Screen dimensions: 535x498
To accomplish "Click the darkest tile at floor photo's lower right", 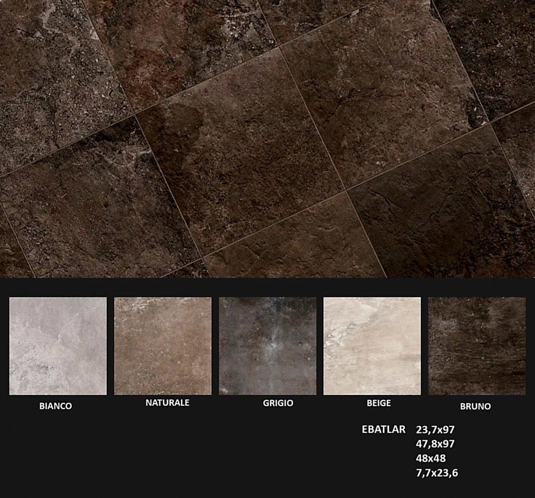I will pyautogui.click(x=441, y=210).
